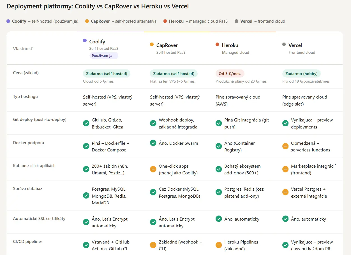Image resolution: width=351 pixels, height=255 pixels.
Task: Click the red dot beside Heroku column header
Action: point(217,45)
